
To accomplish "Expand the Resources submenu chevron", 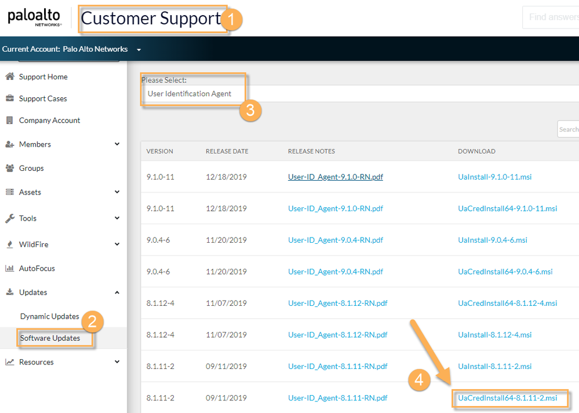I will pos(117,361).
